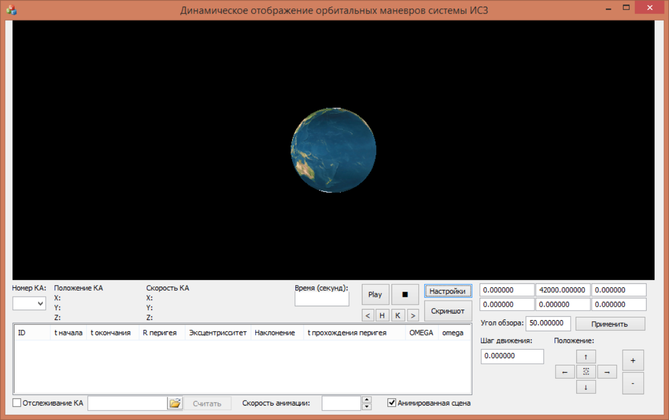Click the Скриншот button
Viewport: 669px width, 420px height.
click(447, 311)
